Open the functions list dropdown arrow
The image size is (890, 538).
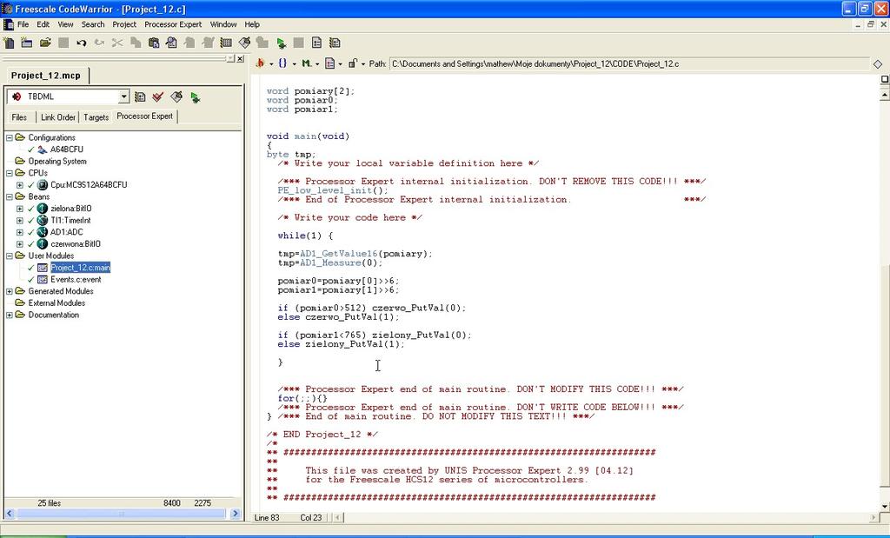click(294, 64)
